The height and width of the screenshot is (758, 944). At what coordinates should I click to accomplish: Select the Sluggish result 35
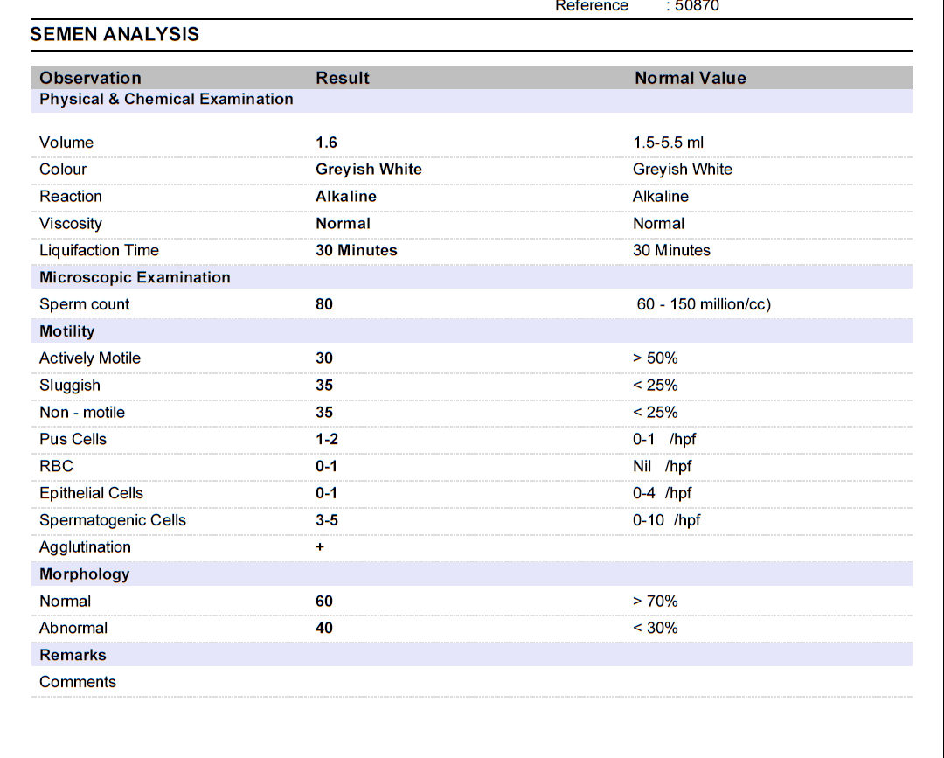[x=324, y=386]
